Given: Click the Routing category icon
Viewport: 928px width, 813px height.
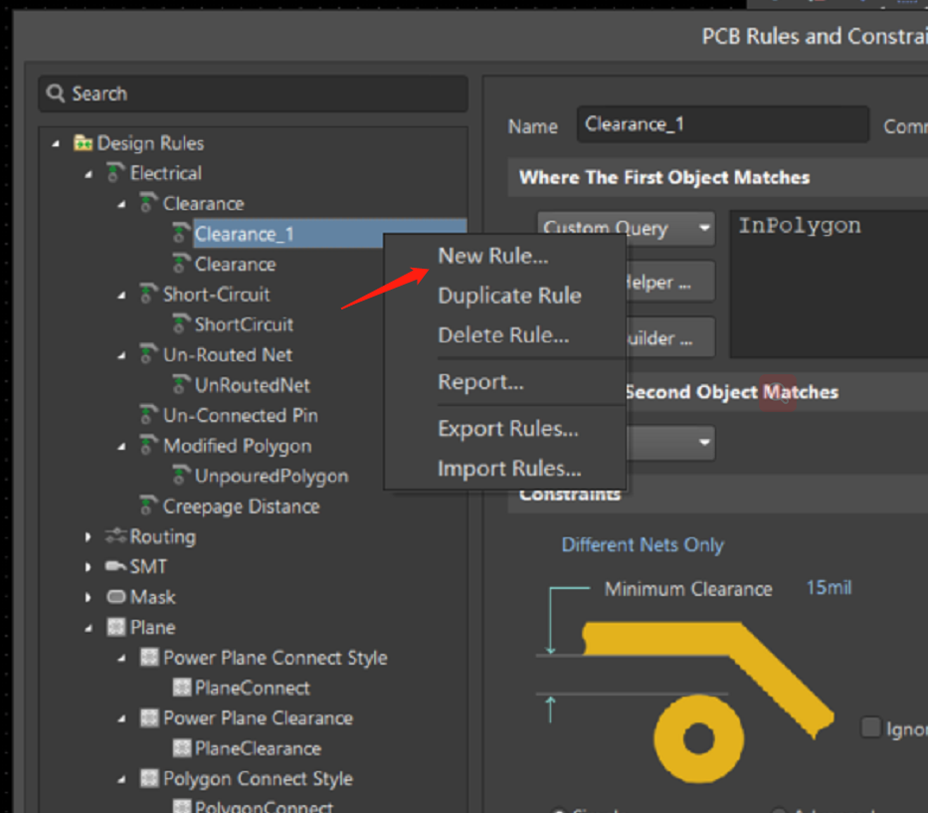Looking at the screenshot, I should tap(115, 536).
